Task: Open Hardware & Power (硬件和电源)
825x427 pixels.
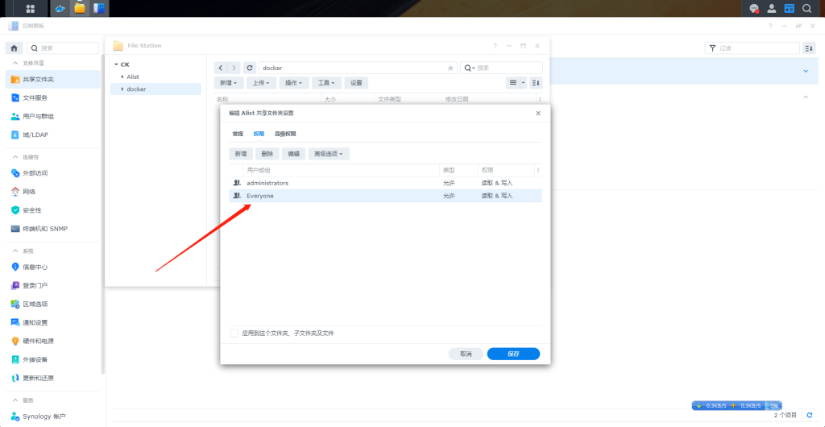Action: 52,341
